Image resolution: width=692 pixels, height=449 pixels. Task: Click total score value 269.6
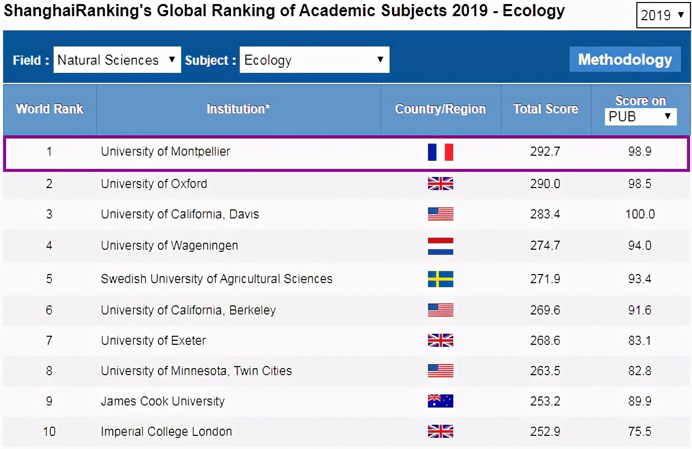tap(545, 310)
